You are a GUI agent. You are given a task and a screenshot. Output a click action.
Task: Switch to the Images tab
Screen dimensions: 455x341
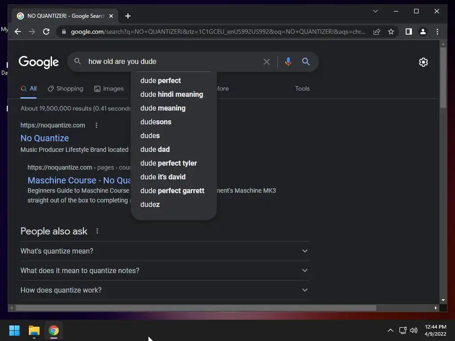point(109,89)
